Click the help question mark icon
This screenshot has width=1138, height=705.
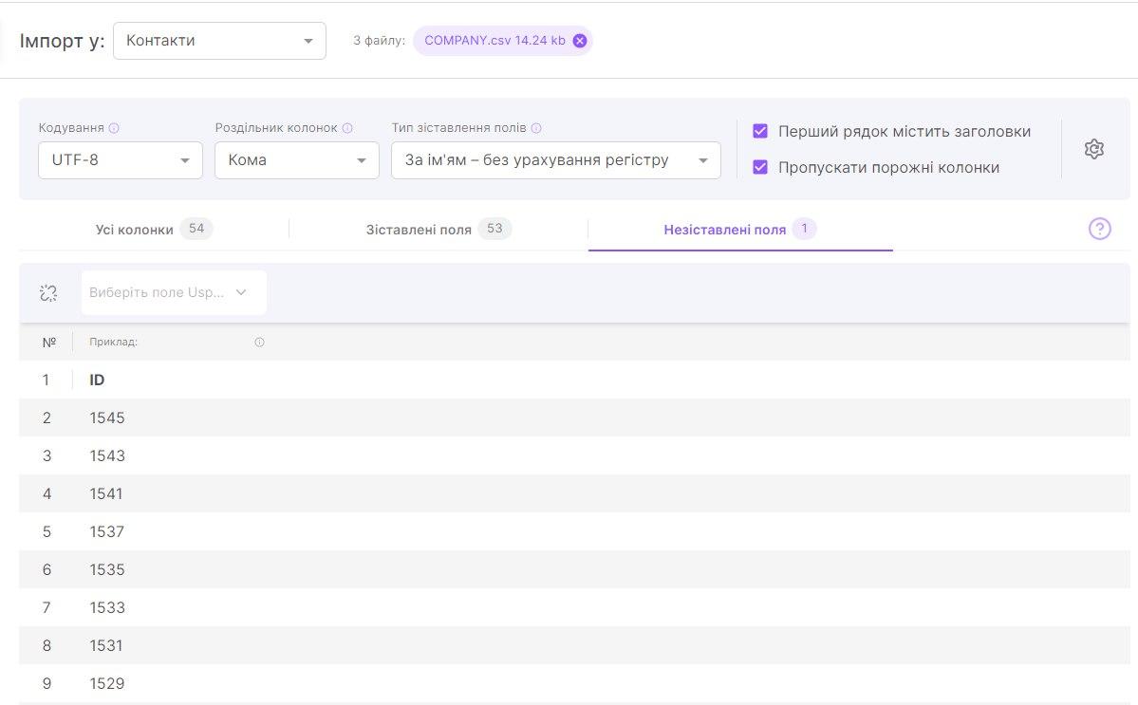click(1099, 229)
